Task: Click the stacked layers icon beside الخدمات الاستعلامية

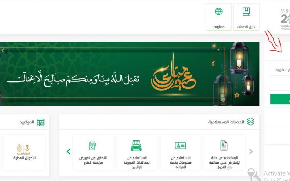Action: [250, 122]
